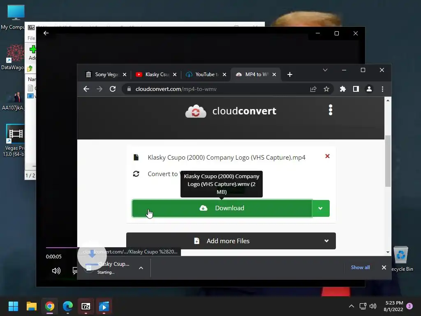This screenshot has width=421, height=316.
Task: Close the Sony Vegas tab
Action: (125, 75)
